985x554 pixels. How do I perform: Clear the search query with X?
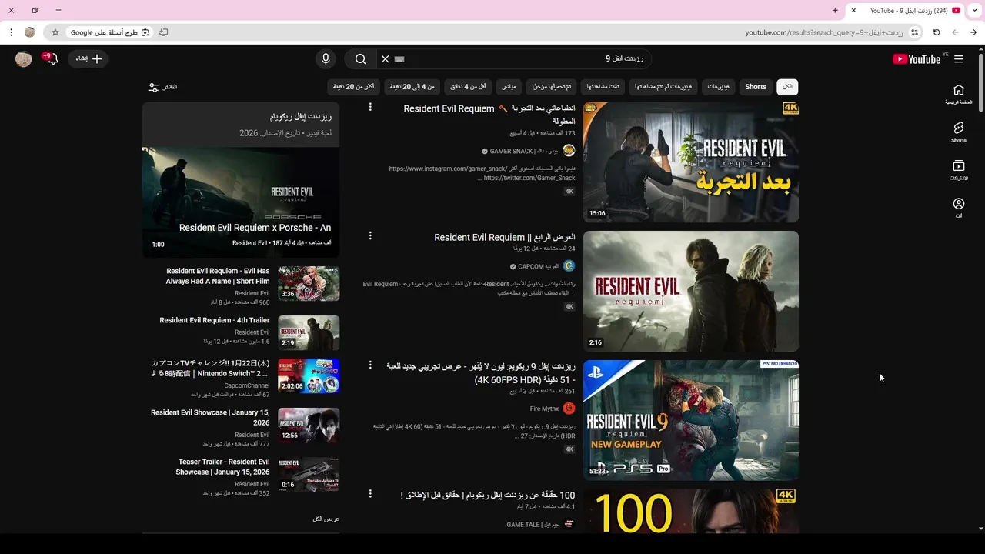point(386,59)
